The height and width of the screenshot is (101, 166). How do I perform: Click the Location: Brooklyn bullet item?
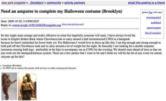(12, 66)
